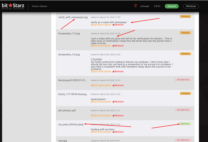Click the bill_bitstarz.pdf file name

[67, 110]
